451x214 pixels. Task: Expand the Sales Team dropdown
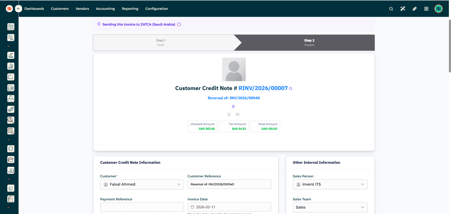click(330, 207)
